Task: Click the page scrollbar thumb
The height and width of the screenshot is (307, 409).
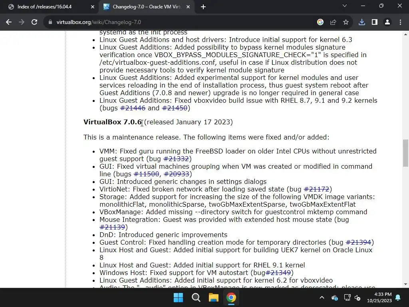Action: click(405, 153)
